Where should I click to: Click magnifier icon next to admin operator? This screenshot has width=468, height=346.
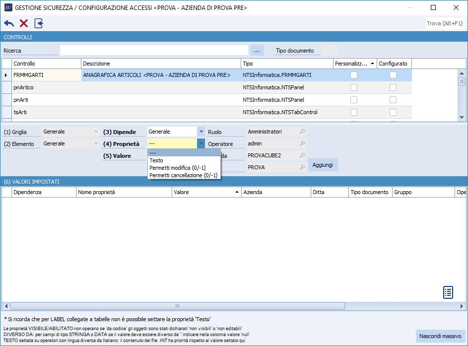pyautogui.click(x=302, y=144)
